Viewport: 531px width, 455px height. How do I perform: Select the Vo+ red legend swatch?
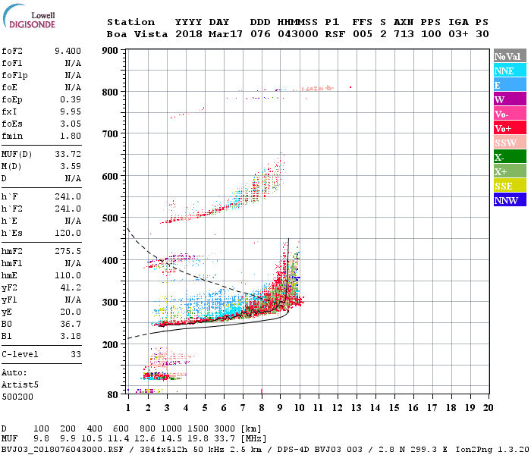click(x=510, y=128)
